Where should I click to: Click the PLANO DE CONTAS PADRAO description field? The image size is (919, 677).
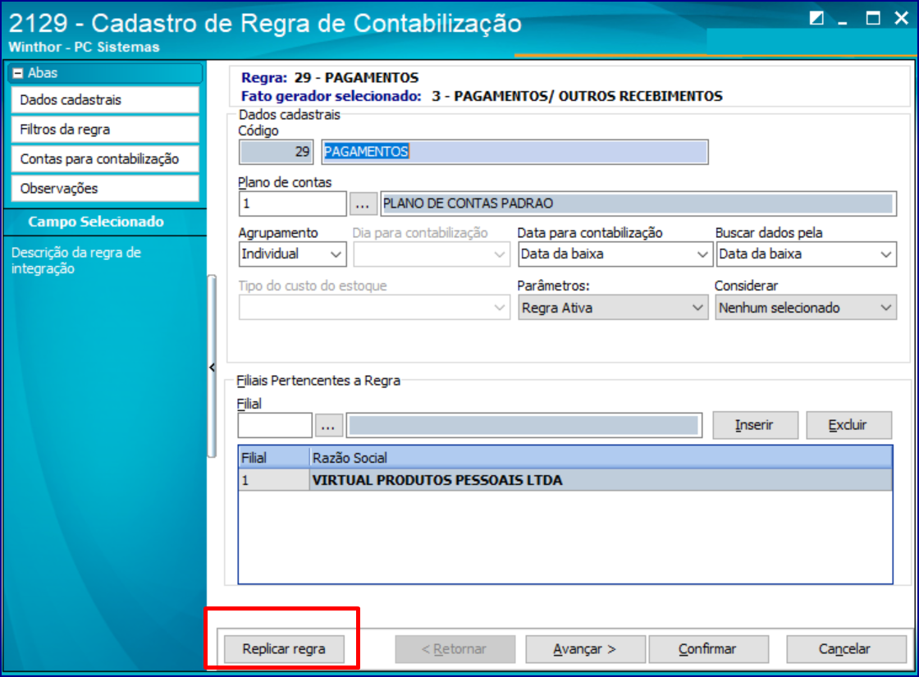(x=638, y=204)
